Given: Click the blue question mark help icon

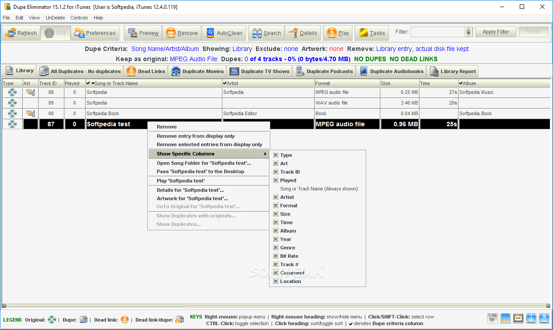Looking at the screenshot, I should click(x=544, y=318).
